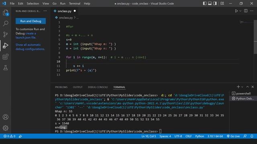The image size is (257, 144).
Task: Select the 3.10.1 64-bit interpreter entry
Action: 215,136
